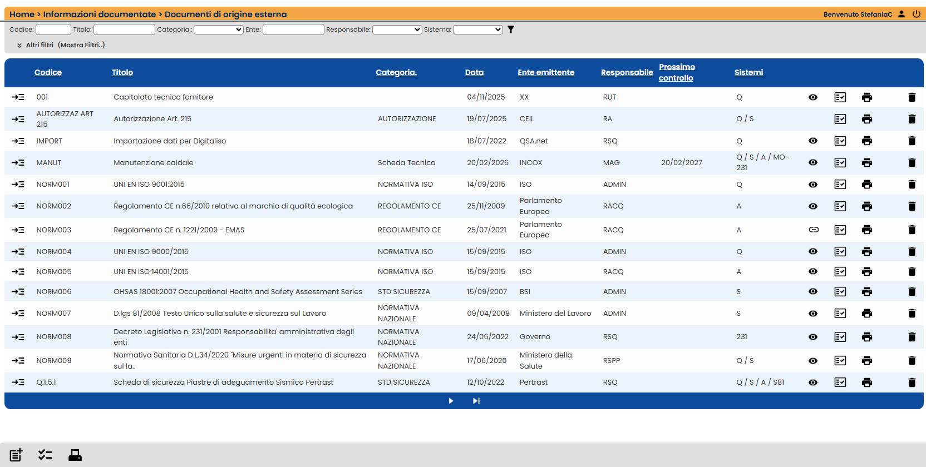Print the IMPORT document row
Image resolution: width=926 pixels, height=467 pixels.
click(867, 141)
